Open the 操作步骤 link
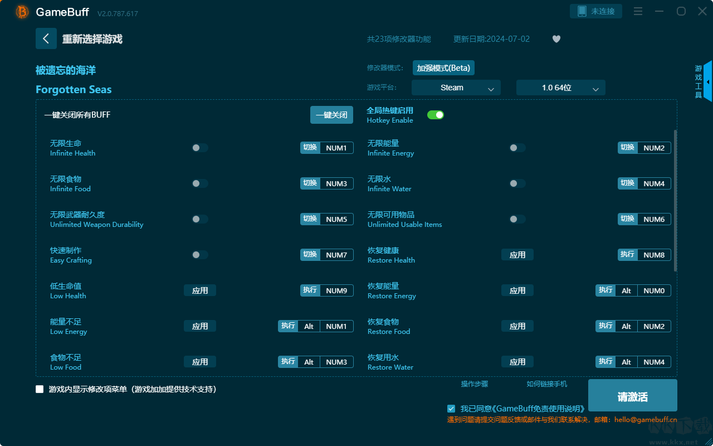Viewport: 713px width, 446px height. click(x=474, y=384)
